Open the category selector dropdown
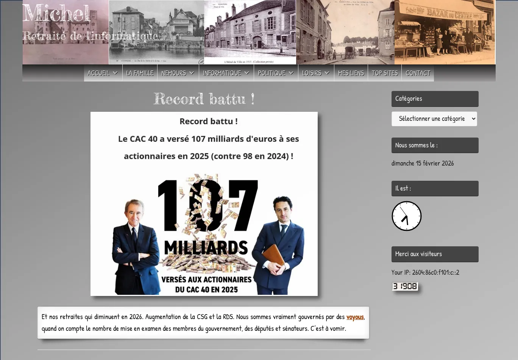518x360 pixels. [x=434, y=119]
